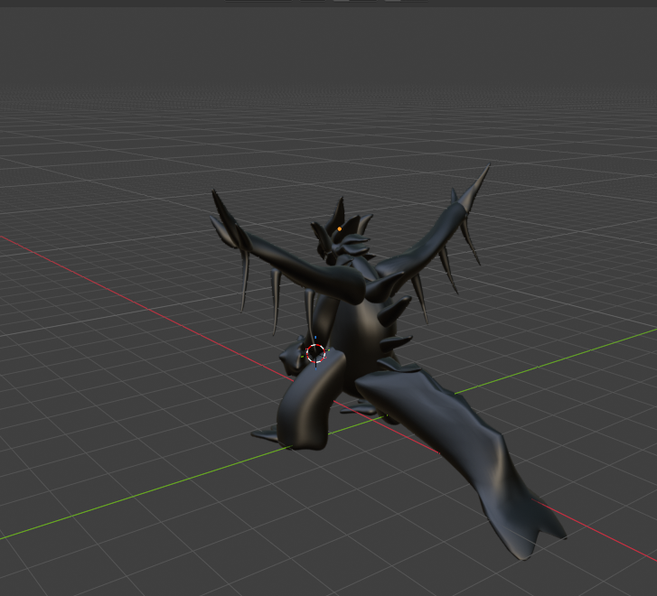Click the orange object origin dot
The height and width of the screenshot is (596, 657).
(340, 229)
